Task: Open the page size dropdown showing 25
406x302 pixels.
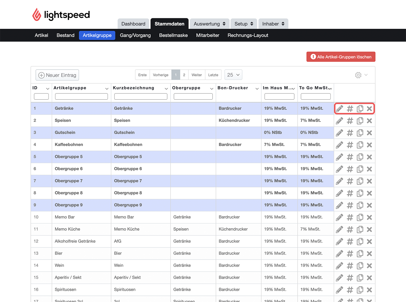Action: click(x=233, y=75)
